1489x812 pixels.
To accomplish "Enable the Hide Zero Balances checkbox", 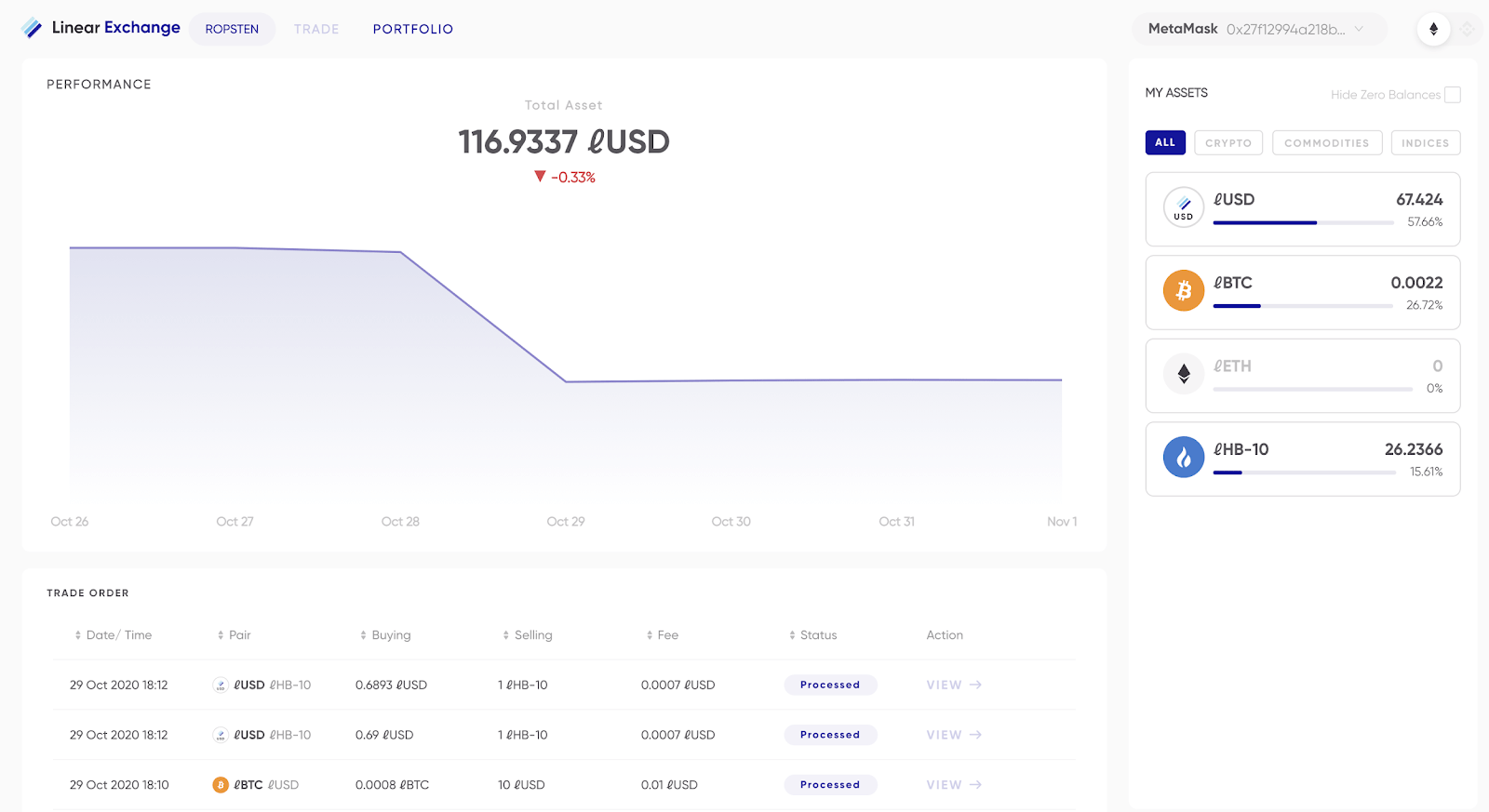I will point(1453,95).
